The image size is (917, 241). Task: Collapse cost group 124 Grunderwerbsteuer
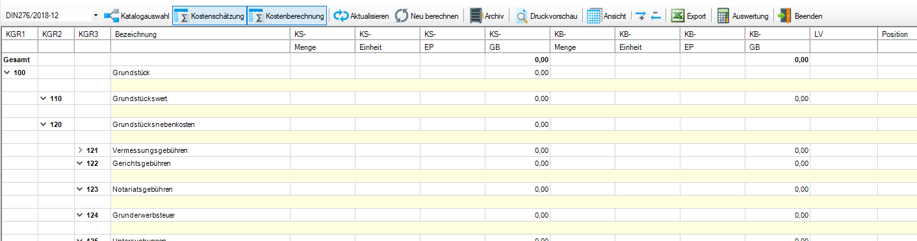pyautogui.click(x=80, y=215)
